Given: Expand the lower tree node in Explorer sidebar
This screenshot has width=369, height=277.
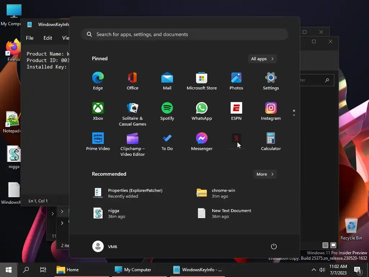Looking at the screenshot, I should coord(62,223).
